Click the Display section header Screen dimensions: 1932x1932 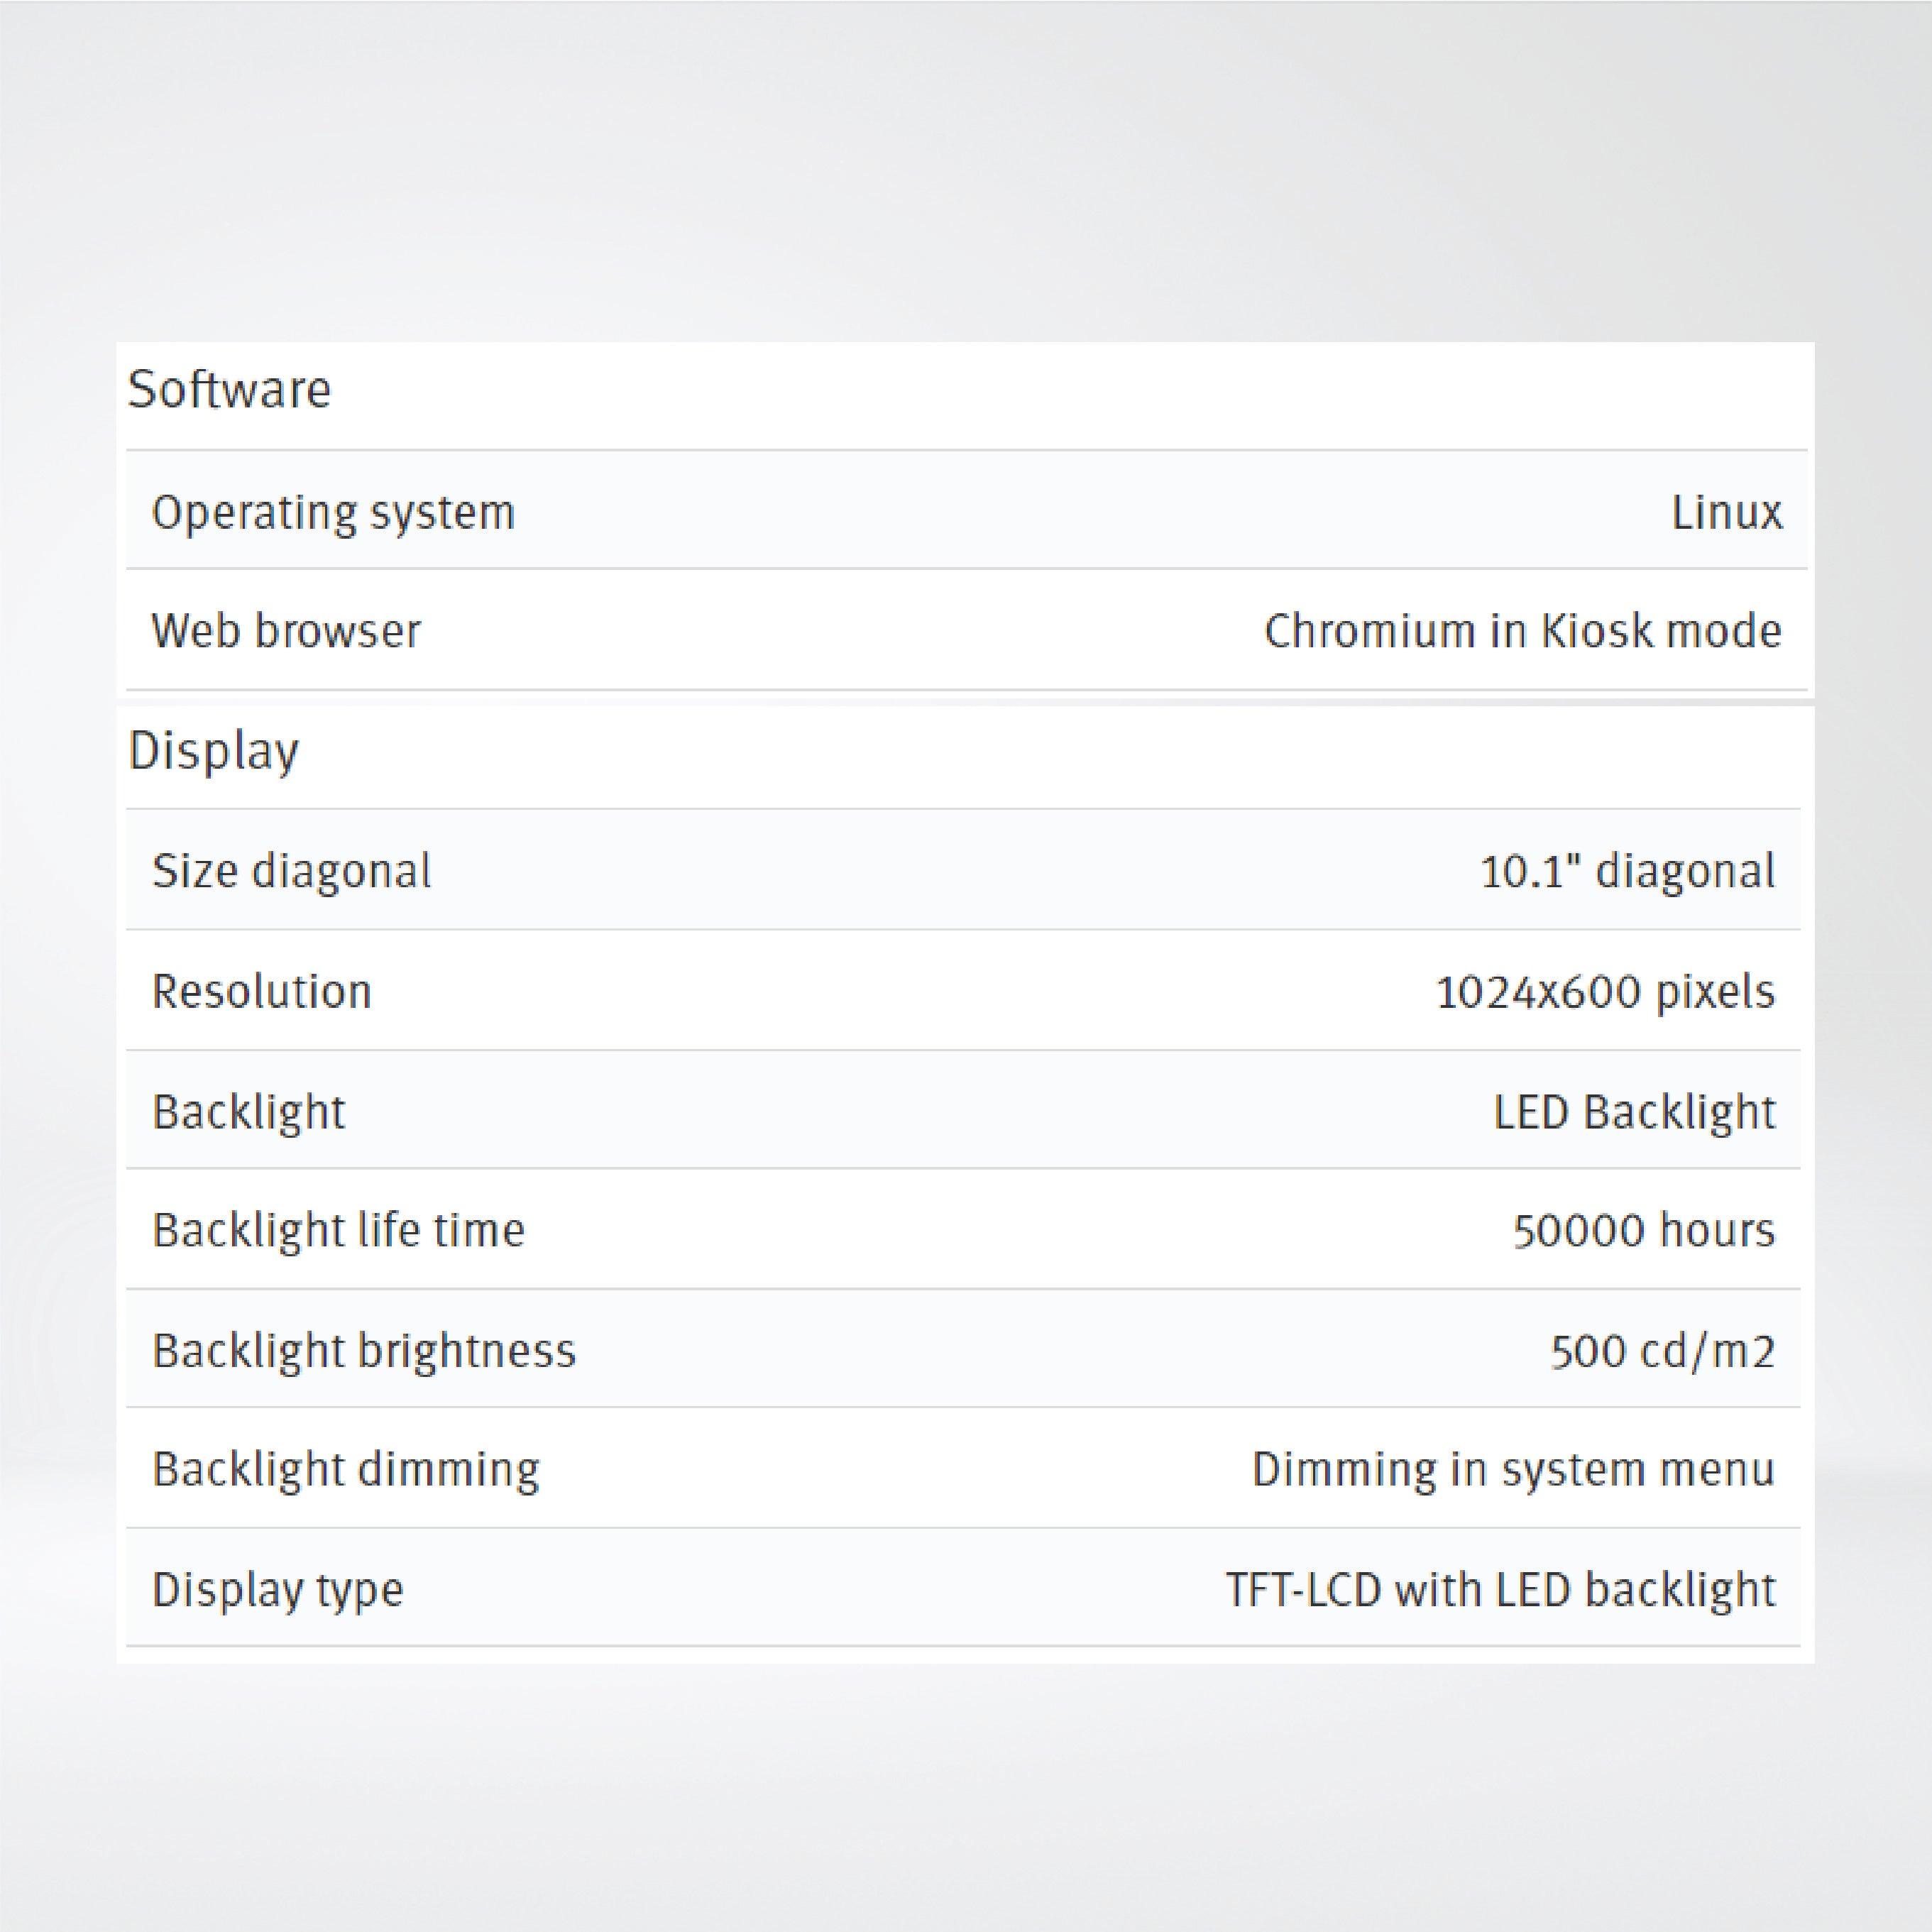[x=216, y=752]
